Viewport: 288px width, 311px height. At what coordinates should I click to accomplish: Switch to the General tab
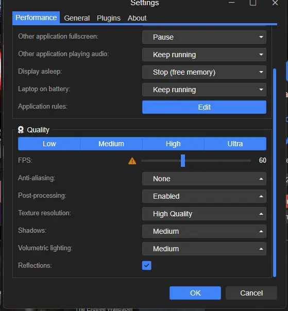point(77,18)
